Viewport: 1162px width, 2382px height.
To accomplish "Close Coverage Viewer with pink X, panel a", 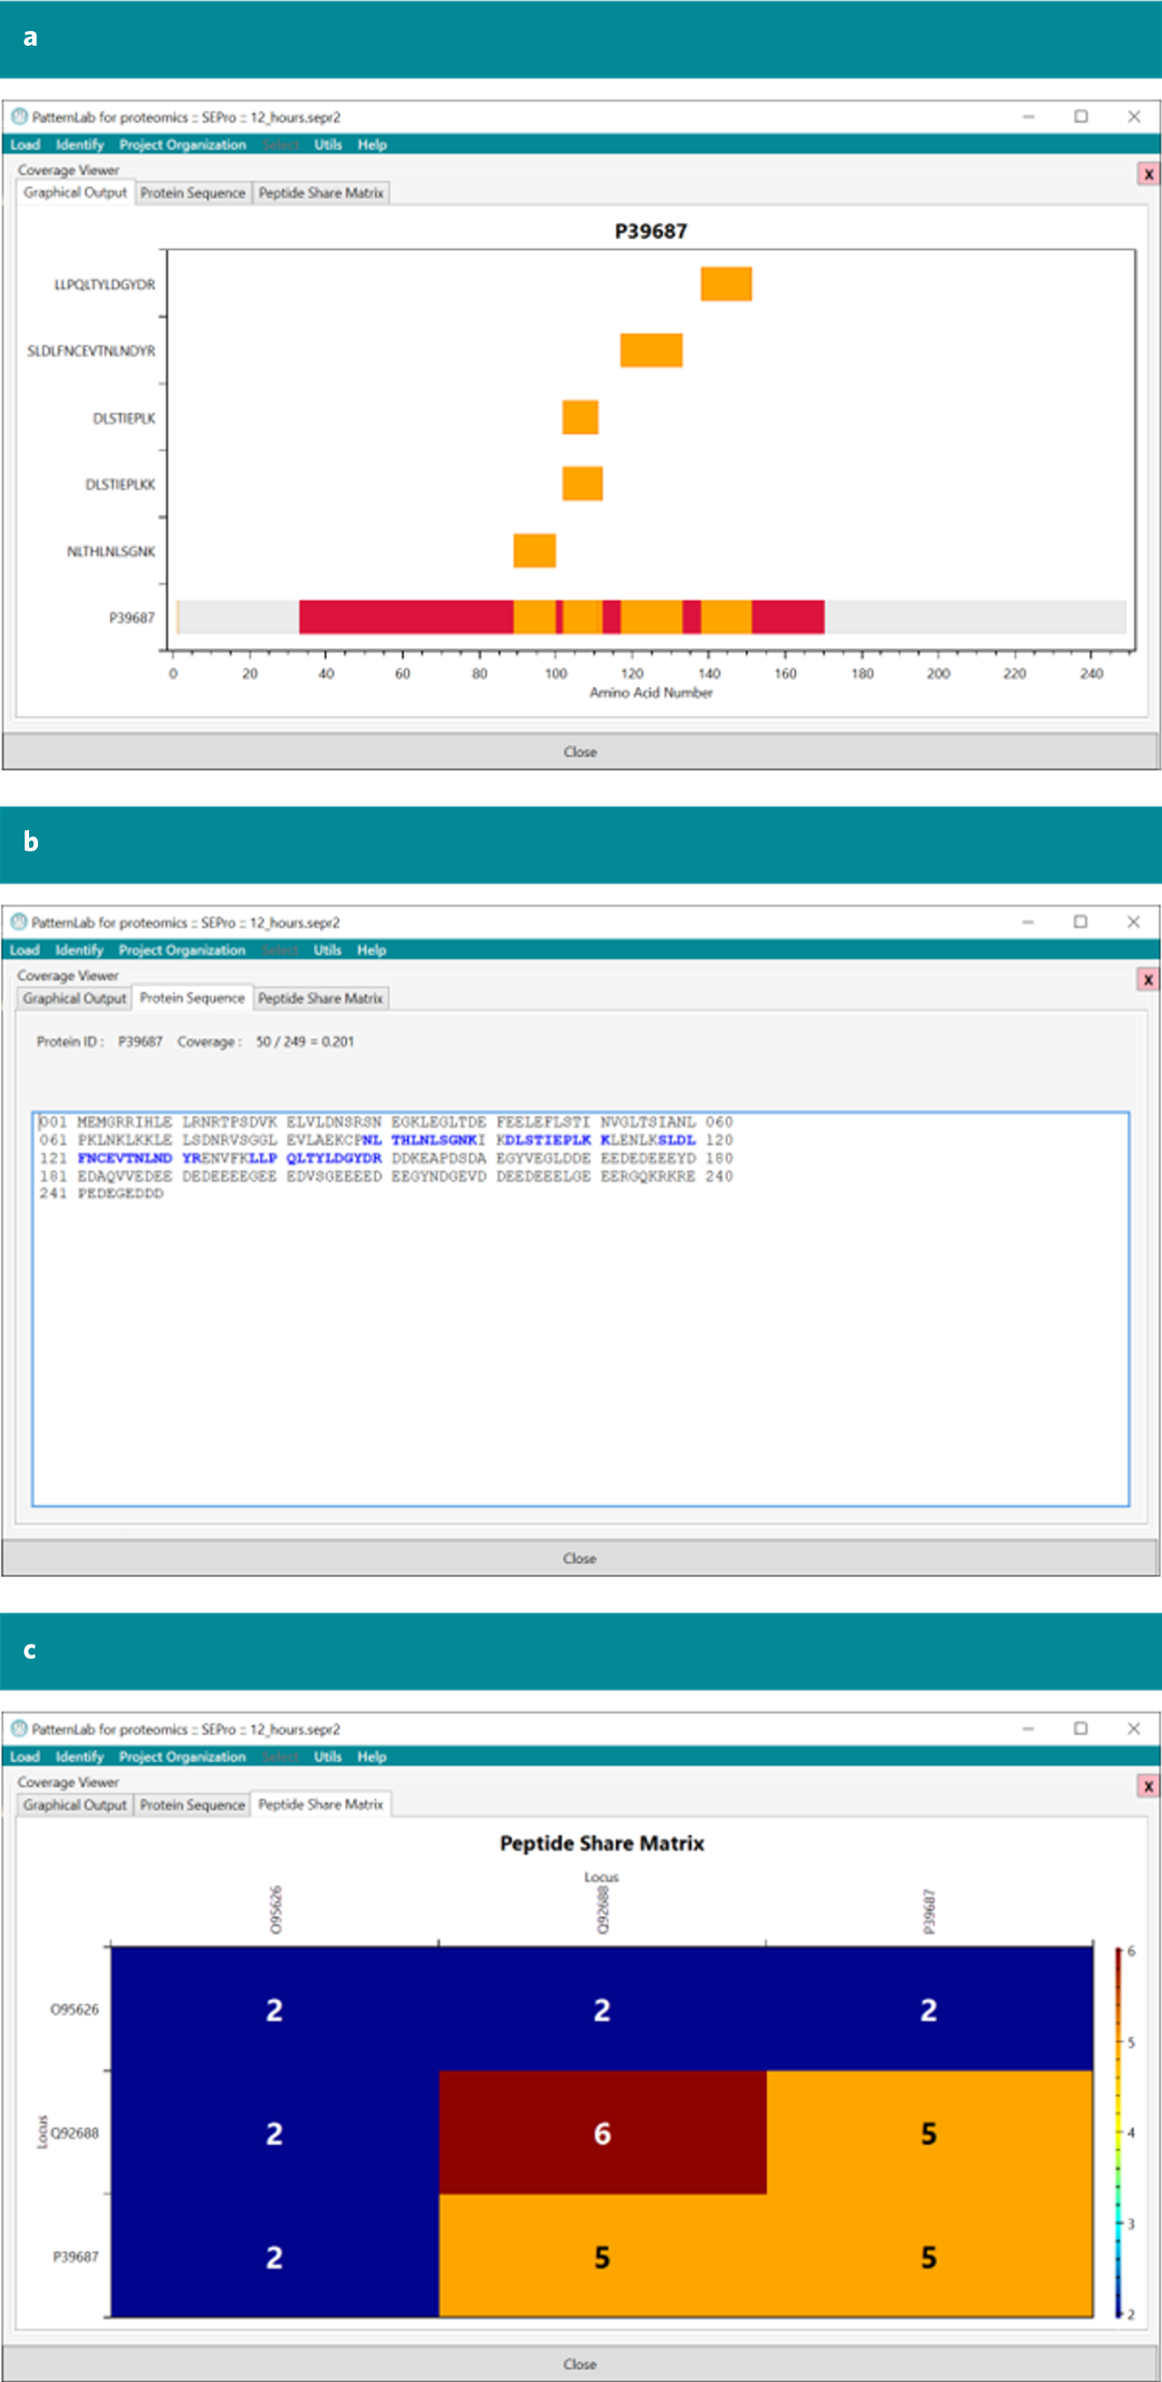I will [x=1148, y=173].
